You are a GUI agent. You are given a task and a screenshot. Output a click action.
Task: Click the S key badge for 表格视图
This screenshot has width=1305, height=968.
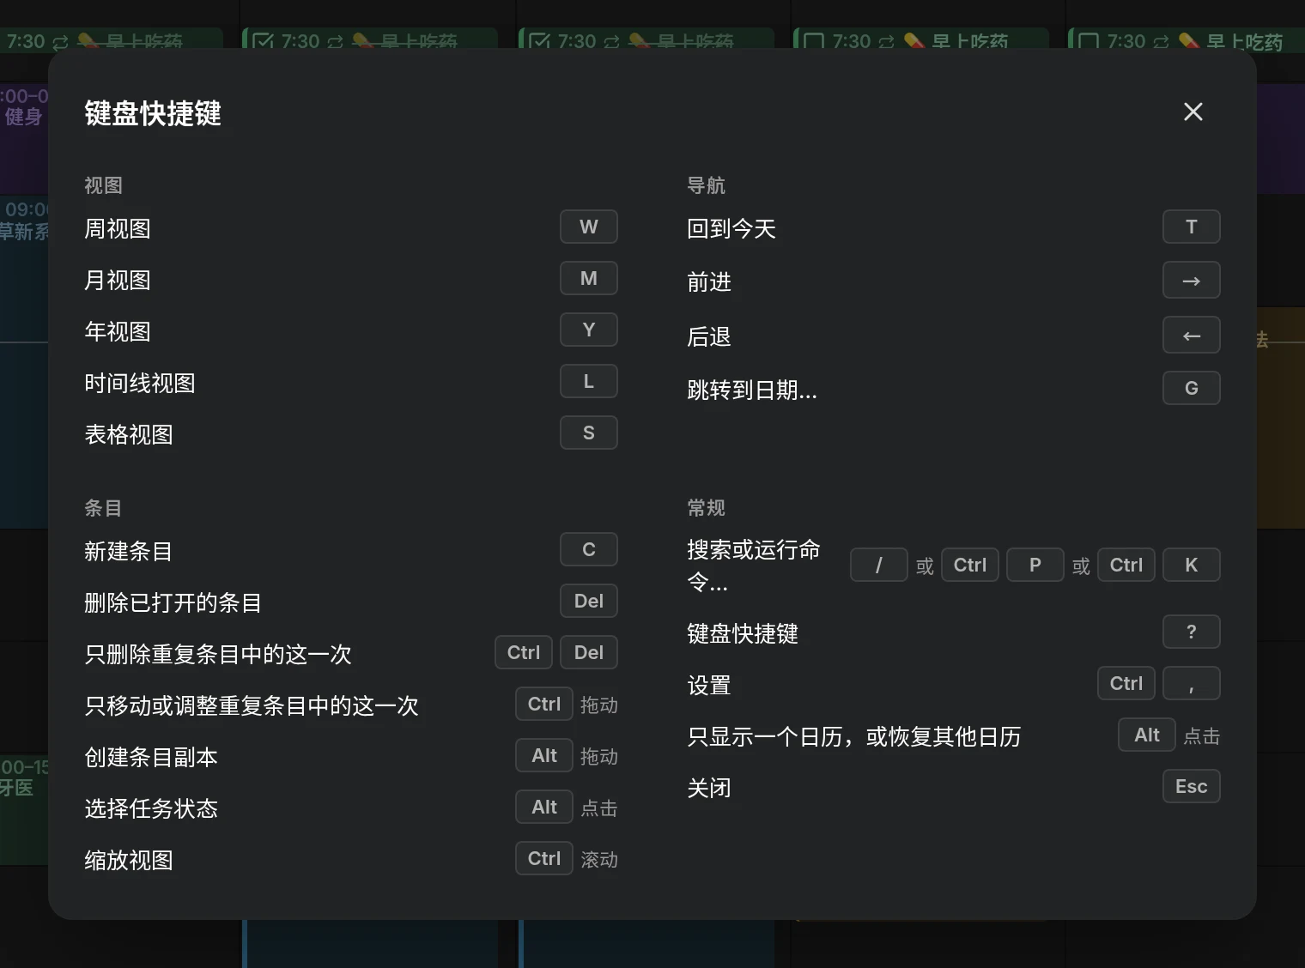click(589, 433)
